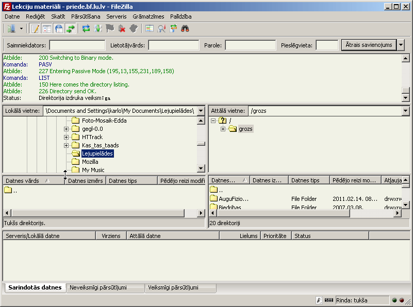Open the Skatīt menu
The width and height of the screenshot is (413, 307).
[58, 16]
